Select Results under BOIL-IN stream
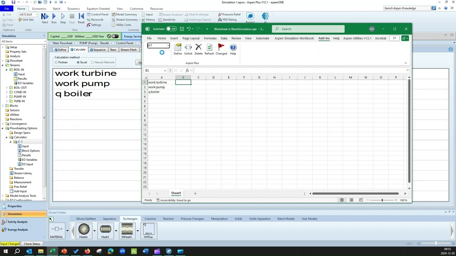The width and height of the screenshot is (456, 256). click(22, 79)
